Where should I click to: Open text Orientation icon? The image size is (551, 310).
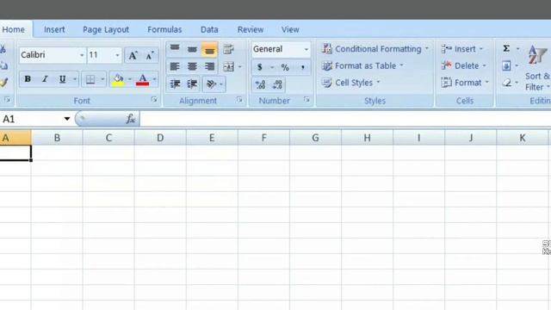click(x=211, y=84)
